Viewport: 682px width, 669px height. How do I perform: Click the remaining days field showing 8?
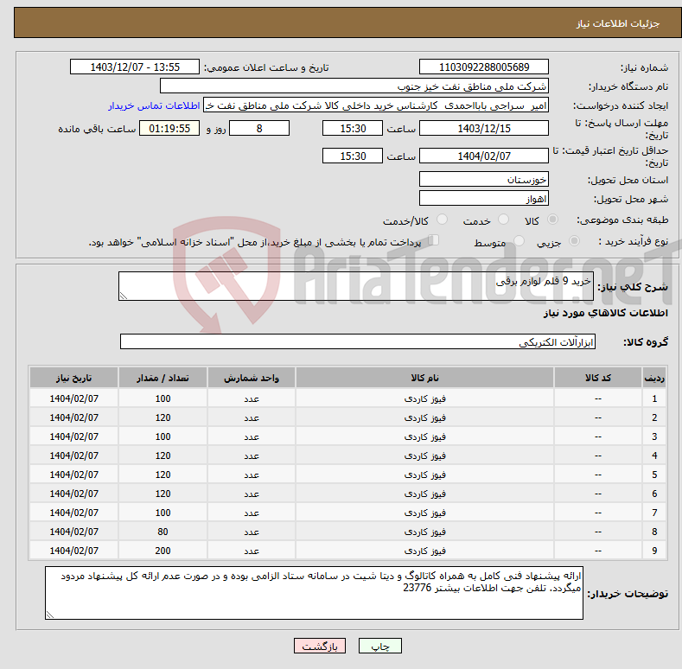259,128
